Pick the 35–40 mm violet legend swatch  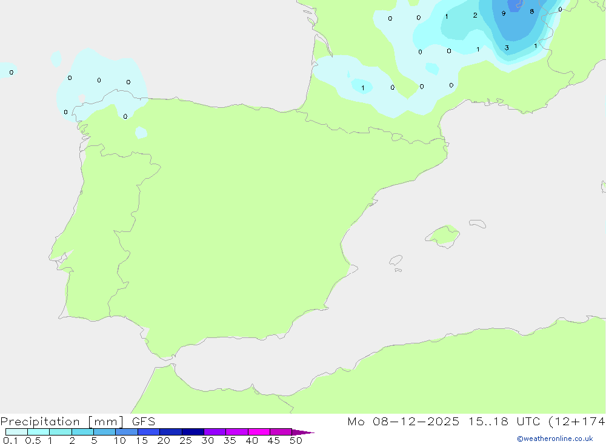click(x=236, y=432)
